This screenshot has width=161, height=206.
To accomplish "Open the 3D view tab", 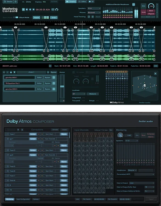I will [91, 2].
